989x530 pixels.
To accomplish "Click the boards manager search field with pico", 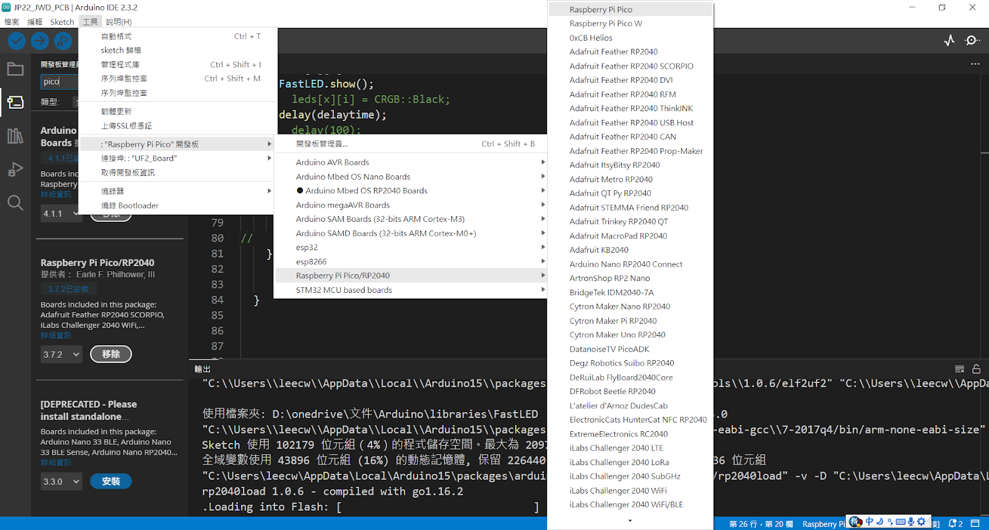I will tap(59, 82).
